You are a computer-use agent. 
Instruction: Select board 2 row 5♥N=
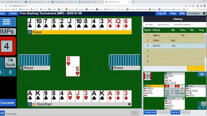coord(174,41)
